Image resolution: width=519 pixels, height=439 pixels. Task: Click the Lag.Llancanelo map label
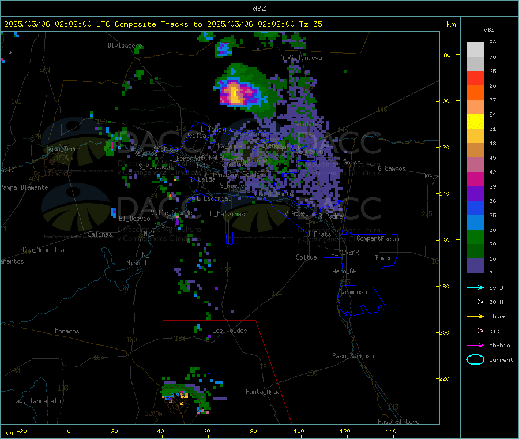pos(36,401)
